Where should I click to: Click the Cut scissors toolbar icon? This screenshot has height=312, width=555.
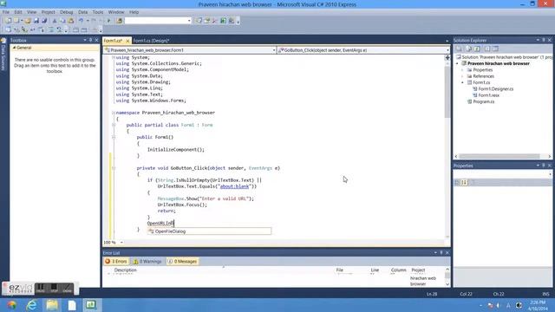(x=54, y=21)
